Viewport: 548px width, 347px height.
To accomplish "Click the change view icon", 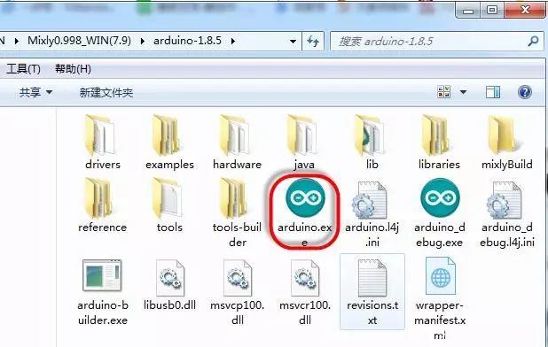I will 444,92.
